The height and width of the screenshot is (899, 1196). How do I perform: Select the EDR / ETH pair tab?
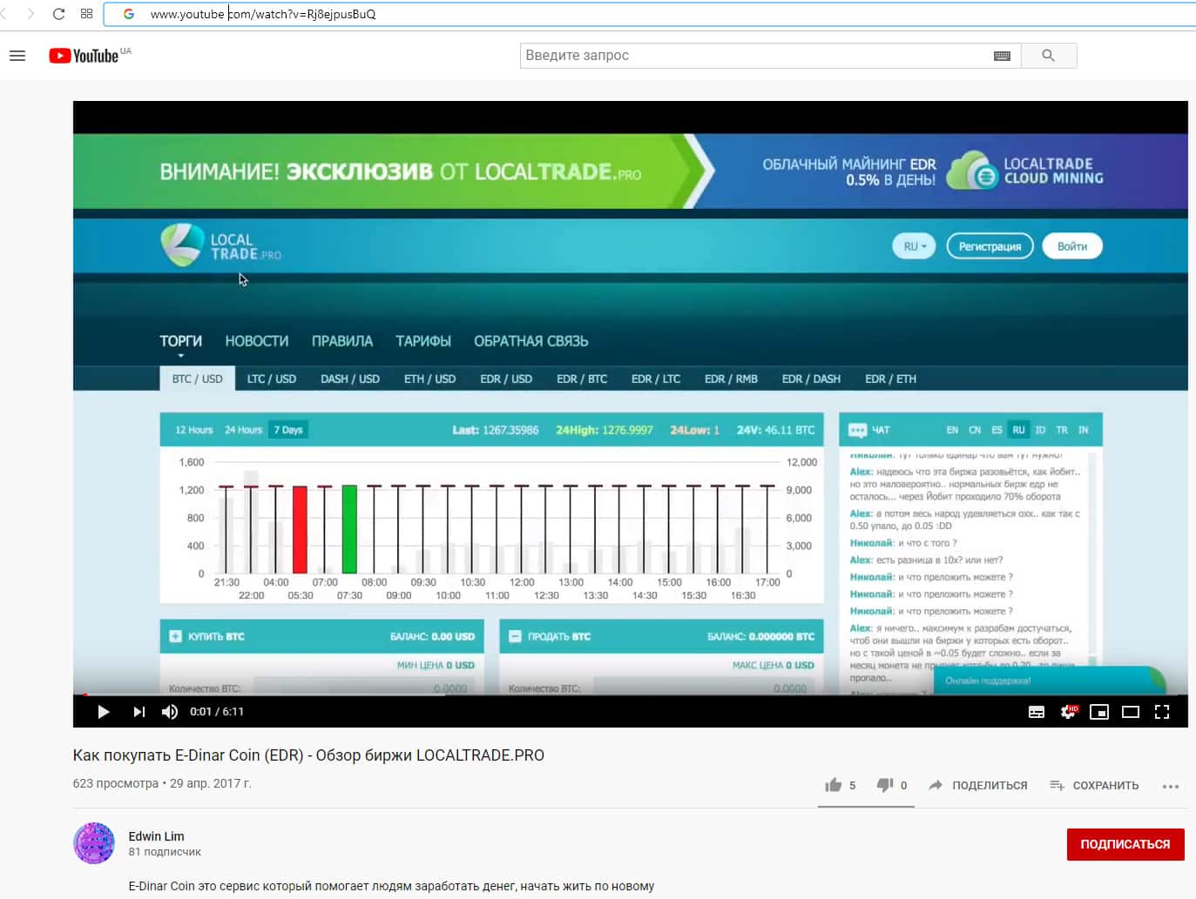pyautogui.click(x=890, y=379)
